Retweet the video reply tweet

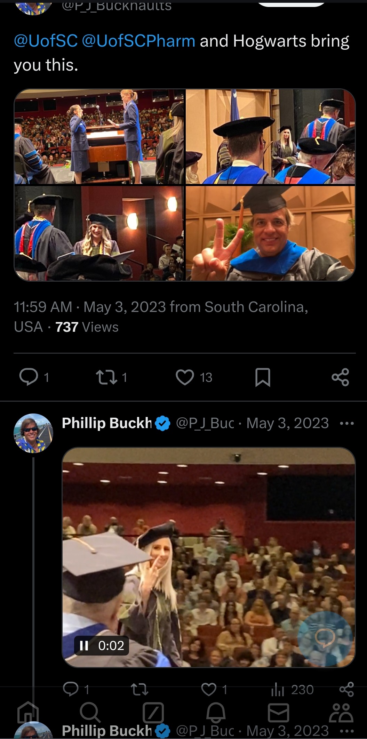[x=139, y=689]
